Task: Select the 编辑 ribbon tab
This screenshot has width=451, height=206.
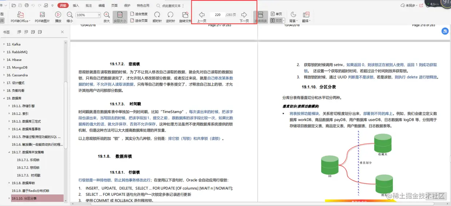Action: click(x=101, y=5)
